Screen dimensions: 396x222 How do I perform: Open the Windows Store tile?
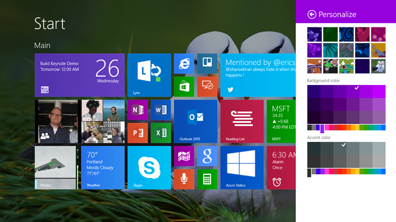pyautogui.click(x=184, y=87)
